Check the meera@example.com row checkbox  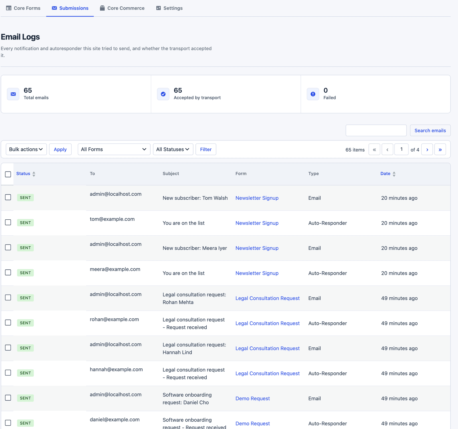[x=8, y=272]
